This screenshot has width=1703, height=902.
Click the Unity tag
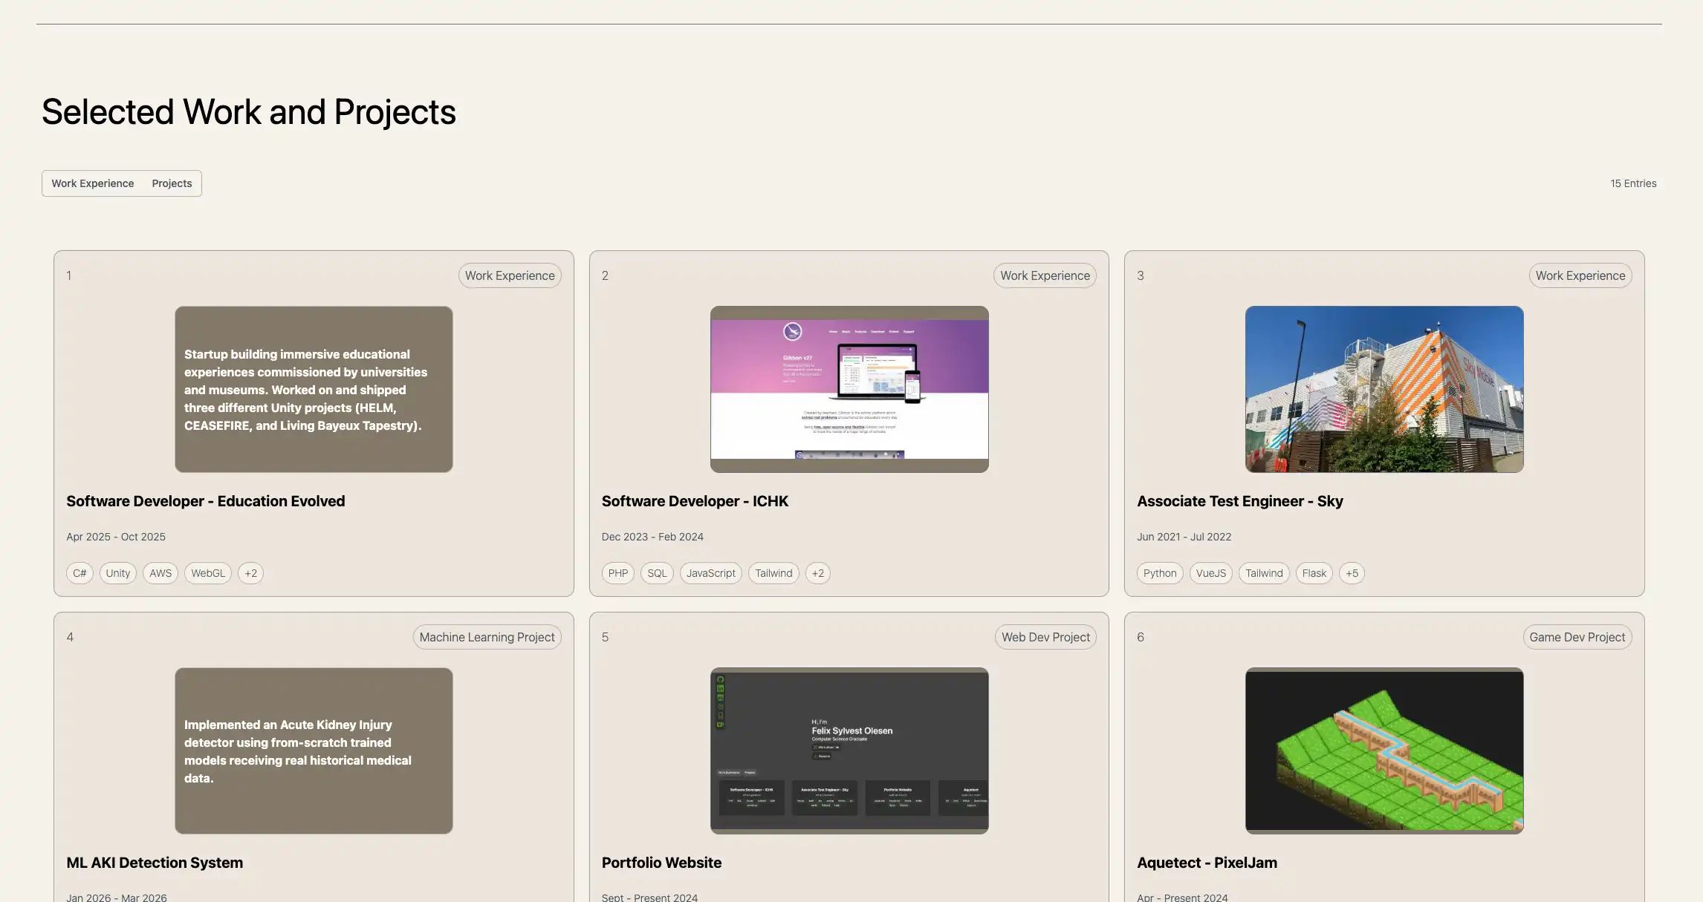pos(118,573)
